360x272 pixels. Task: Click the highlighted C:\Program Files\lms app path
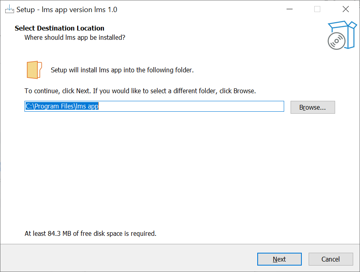pos(62,106)
